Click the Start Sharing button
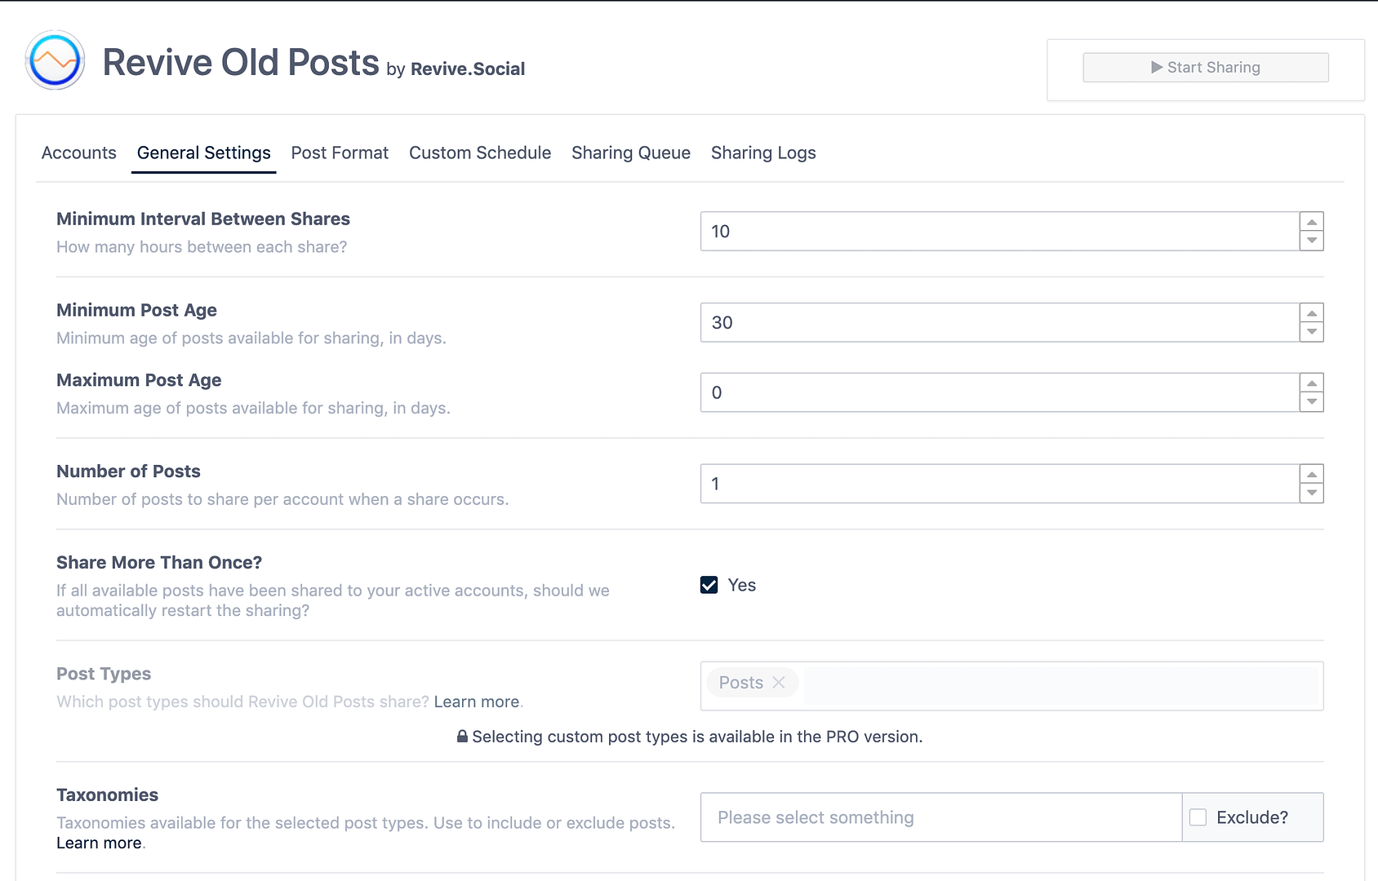The width and height of the screenshot is (1378, 881). click(1206, 67)
